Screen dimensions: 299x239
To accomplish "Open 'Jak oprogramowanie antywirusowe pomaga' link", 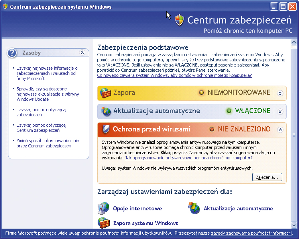I will (189, 158).
